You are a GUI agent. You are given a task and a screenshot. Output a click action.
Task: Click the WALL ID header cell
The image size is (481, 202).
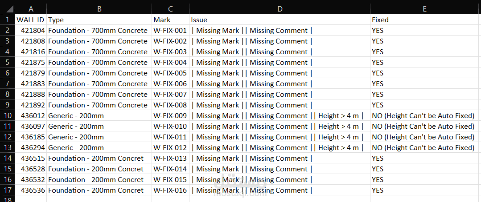click(31, 20)
